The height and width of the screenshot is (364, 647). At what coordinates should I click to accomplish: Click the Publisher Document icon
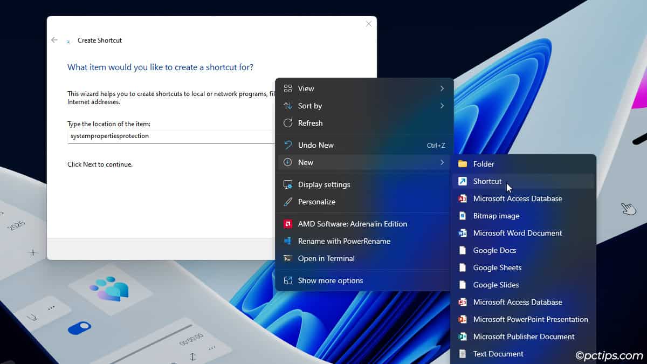tap(463, 336)
